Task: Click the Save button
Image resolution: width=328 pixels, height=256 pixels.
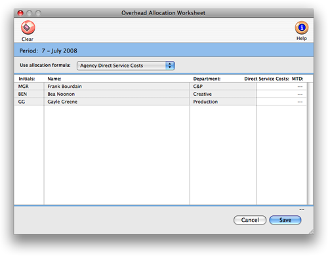Action: coord(285,220)
